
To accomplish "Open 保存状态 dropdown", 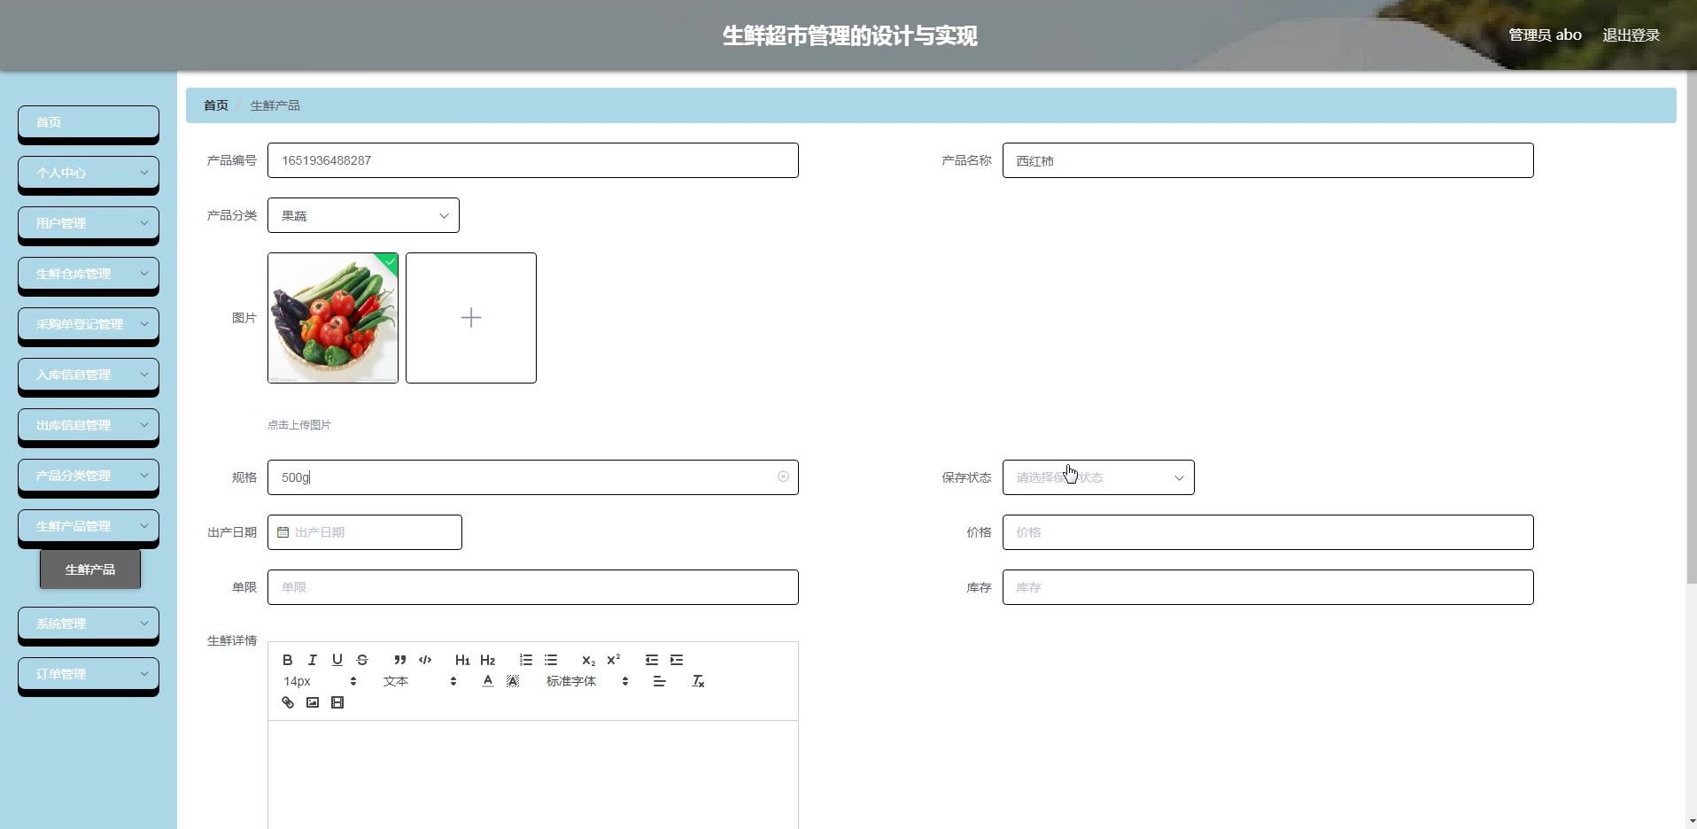I will point(1098,477).
